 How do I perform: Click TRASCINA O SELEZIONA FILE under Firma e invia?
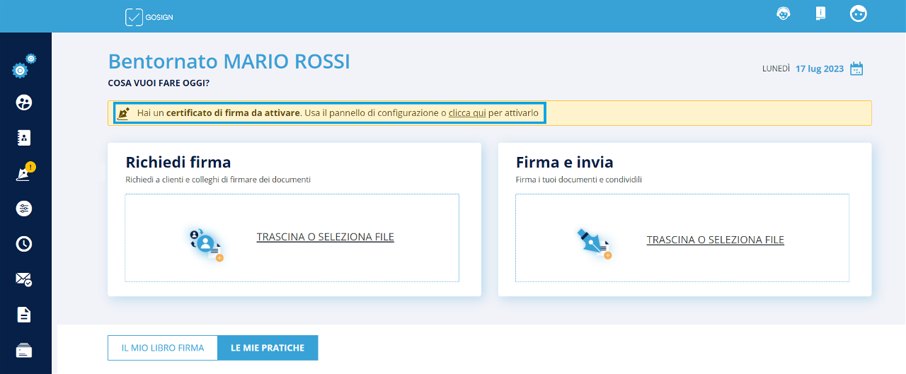click(x=715, y=240)
